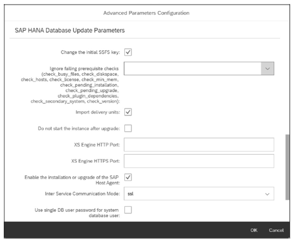
Task: Uncheck Change the initial SSFS key
Action: (128, 52)
